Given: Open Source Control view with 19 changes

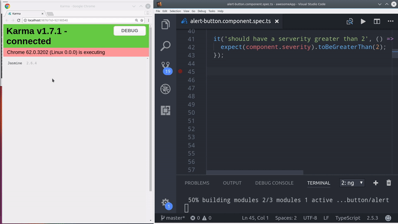Looking at the screenshot, I should [x=166, y=67].
